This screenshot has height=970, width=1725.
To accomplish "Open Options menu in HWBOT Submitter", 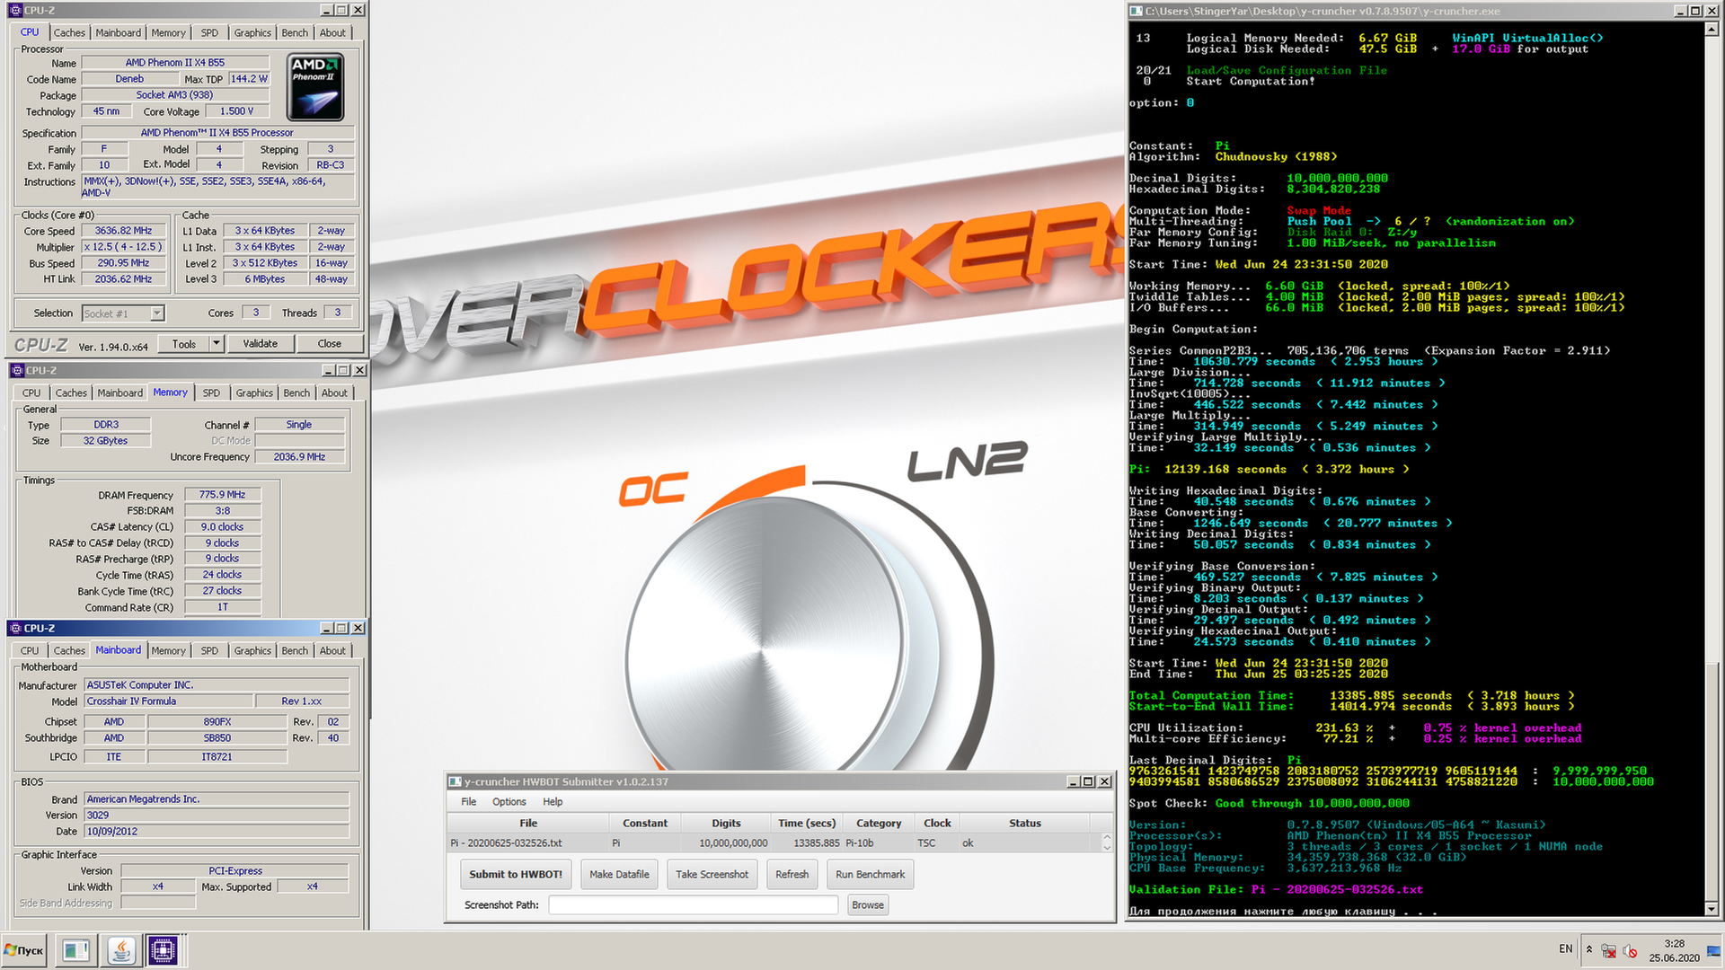I will coord(509,802).
